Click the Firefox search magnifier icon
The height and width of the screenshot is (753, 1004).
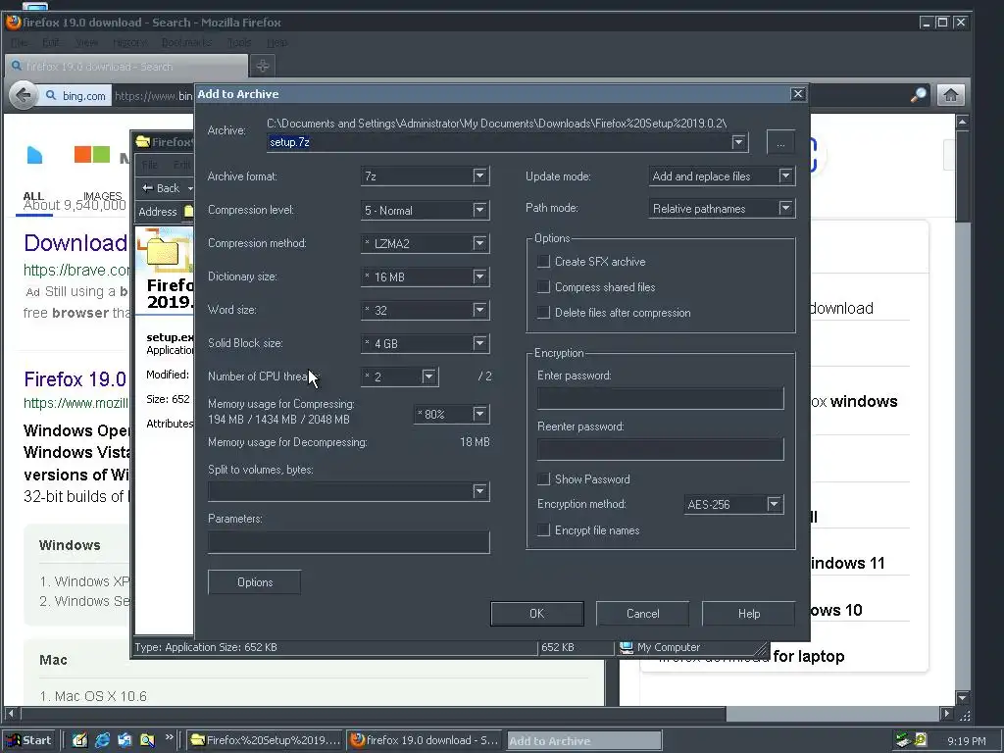click(x=918, y=95)
